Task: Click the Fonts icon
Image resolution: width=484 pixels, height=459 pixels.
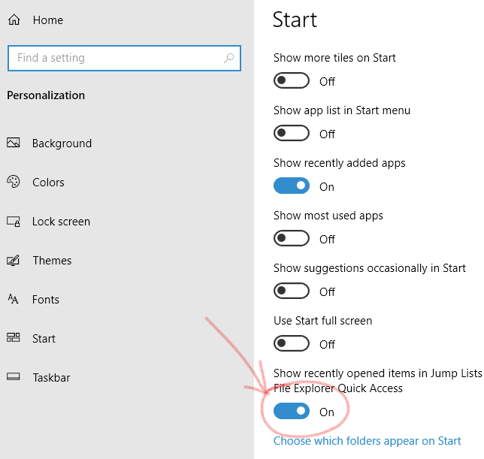Action: [x=14, y=299]
